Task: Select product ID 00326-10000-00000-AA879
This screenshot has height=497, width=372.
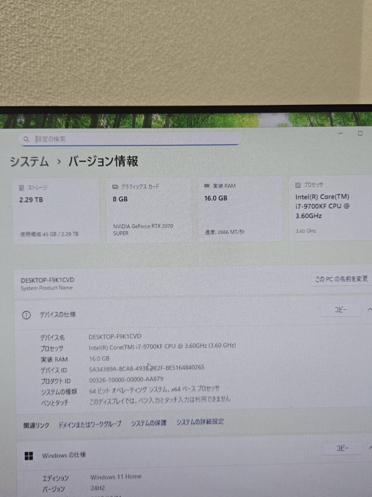Action: (x=126, y=379)
